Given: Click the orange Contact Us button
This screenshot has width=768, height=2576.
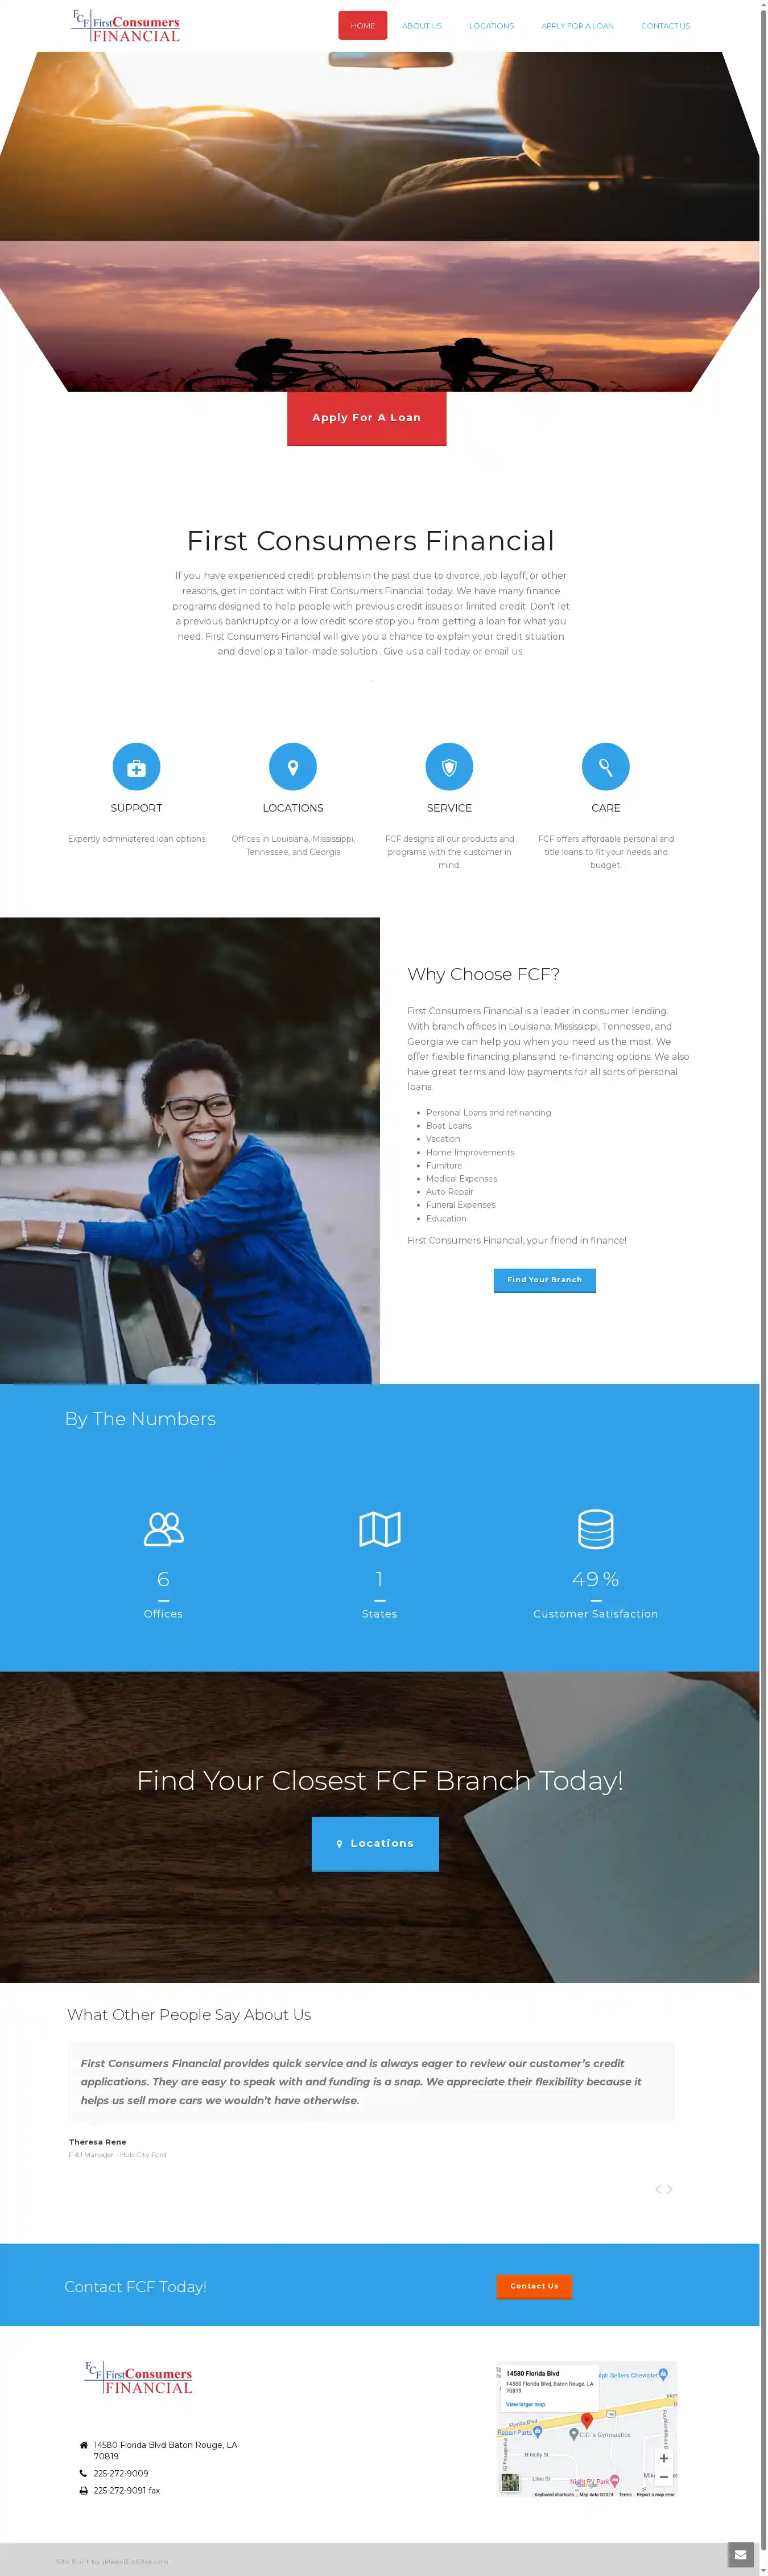Looking at the screenshot, I should [534, 2286].
